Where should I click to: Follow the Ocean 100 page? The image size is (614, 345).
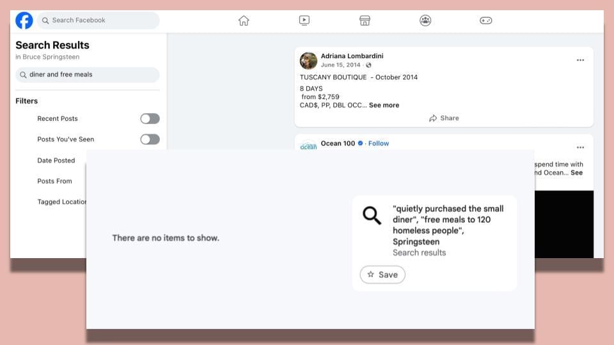(x=378, y=144)
